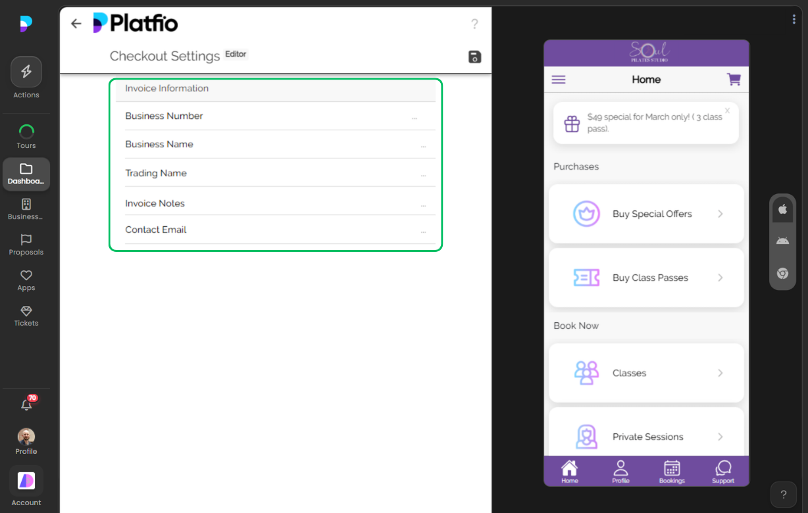Switch preview to Apple device

tap(782, 208)
